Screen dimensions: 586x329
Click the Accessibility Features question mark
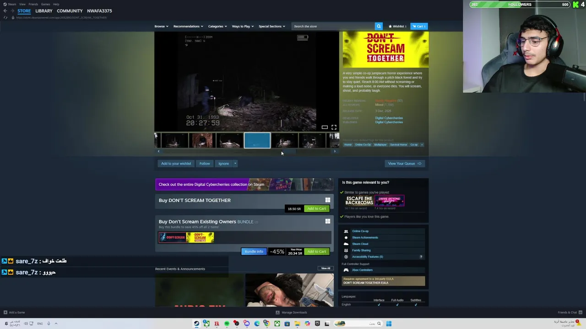click(421, 257)
